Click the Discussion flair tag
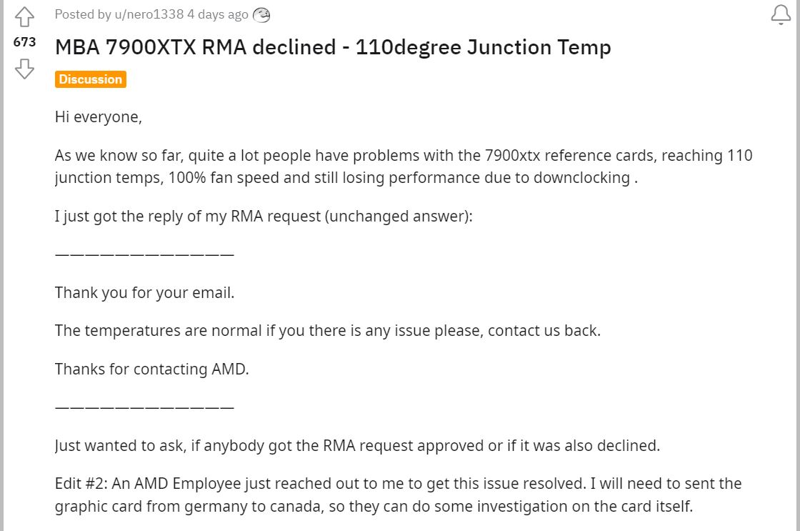800x531 pixels. (x=90, y=79)
